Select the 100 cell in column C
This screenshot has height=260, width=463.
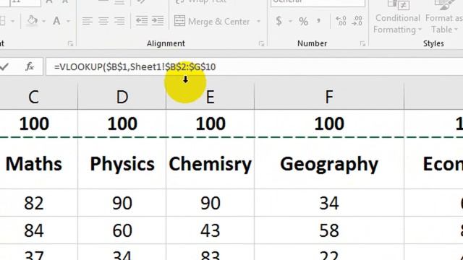pos(34,123)
